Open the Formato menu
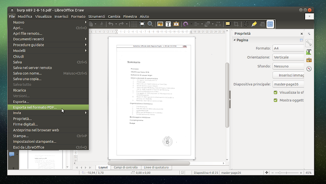This screenshot has height=184, width=326. pos(78,16)
